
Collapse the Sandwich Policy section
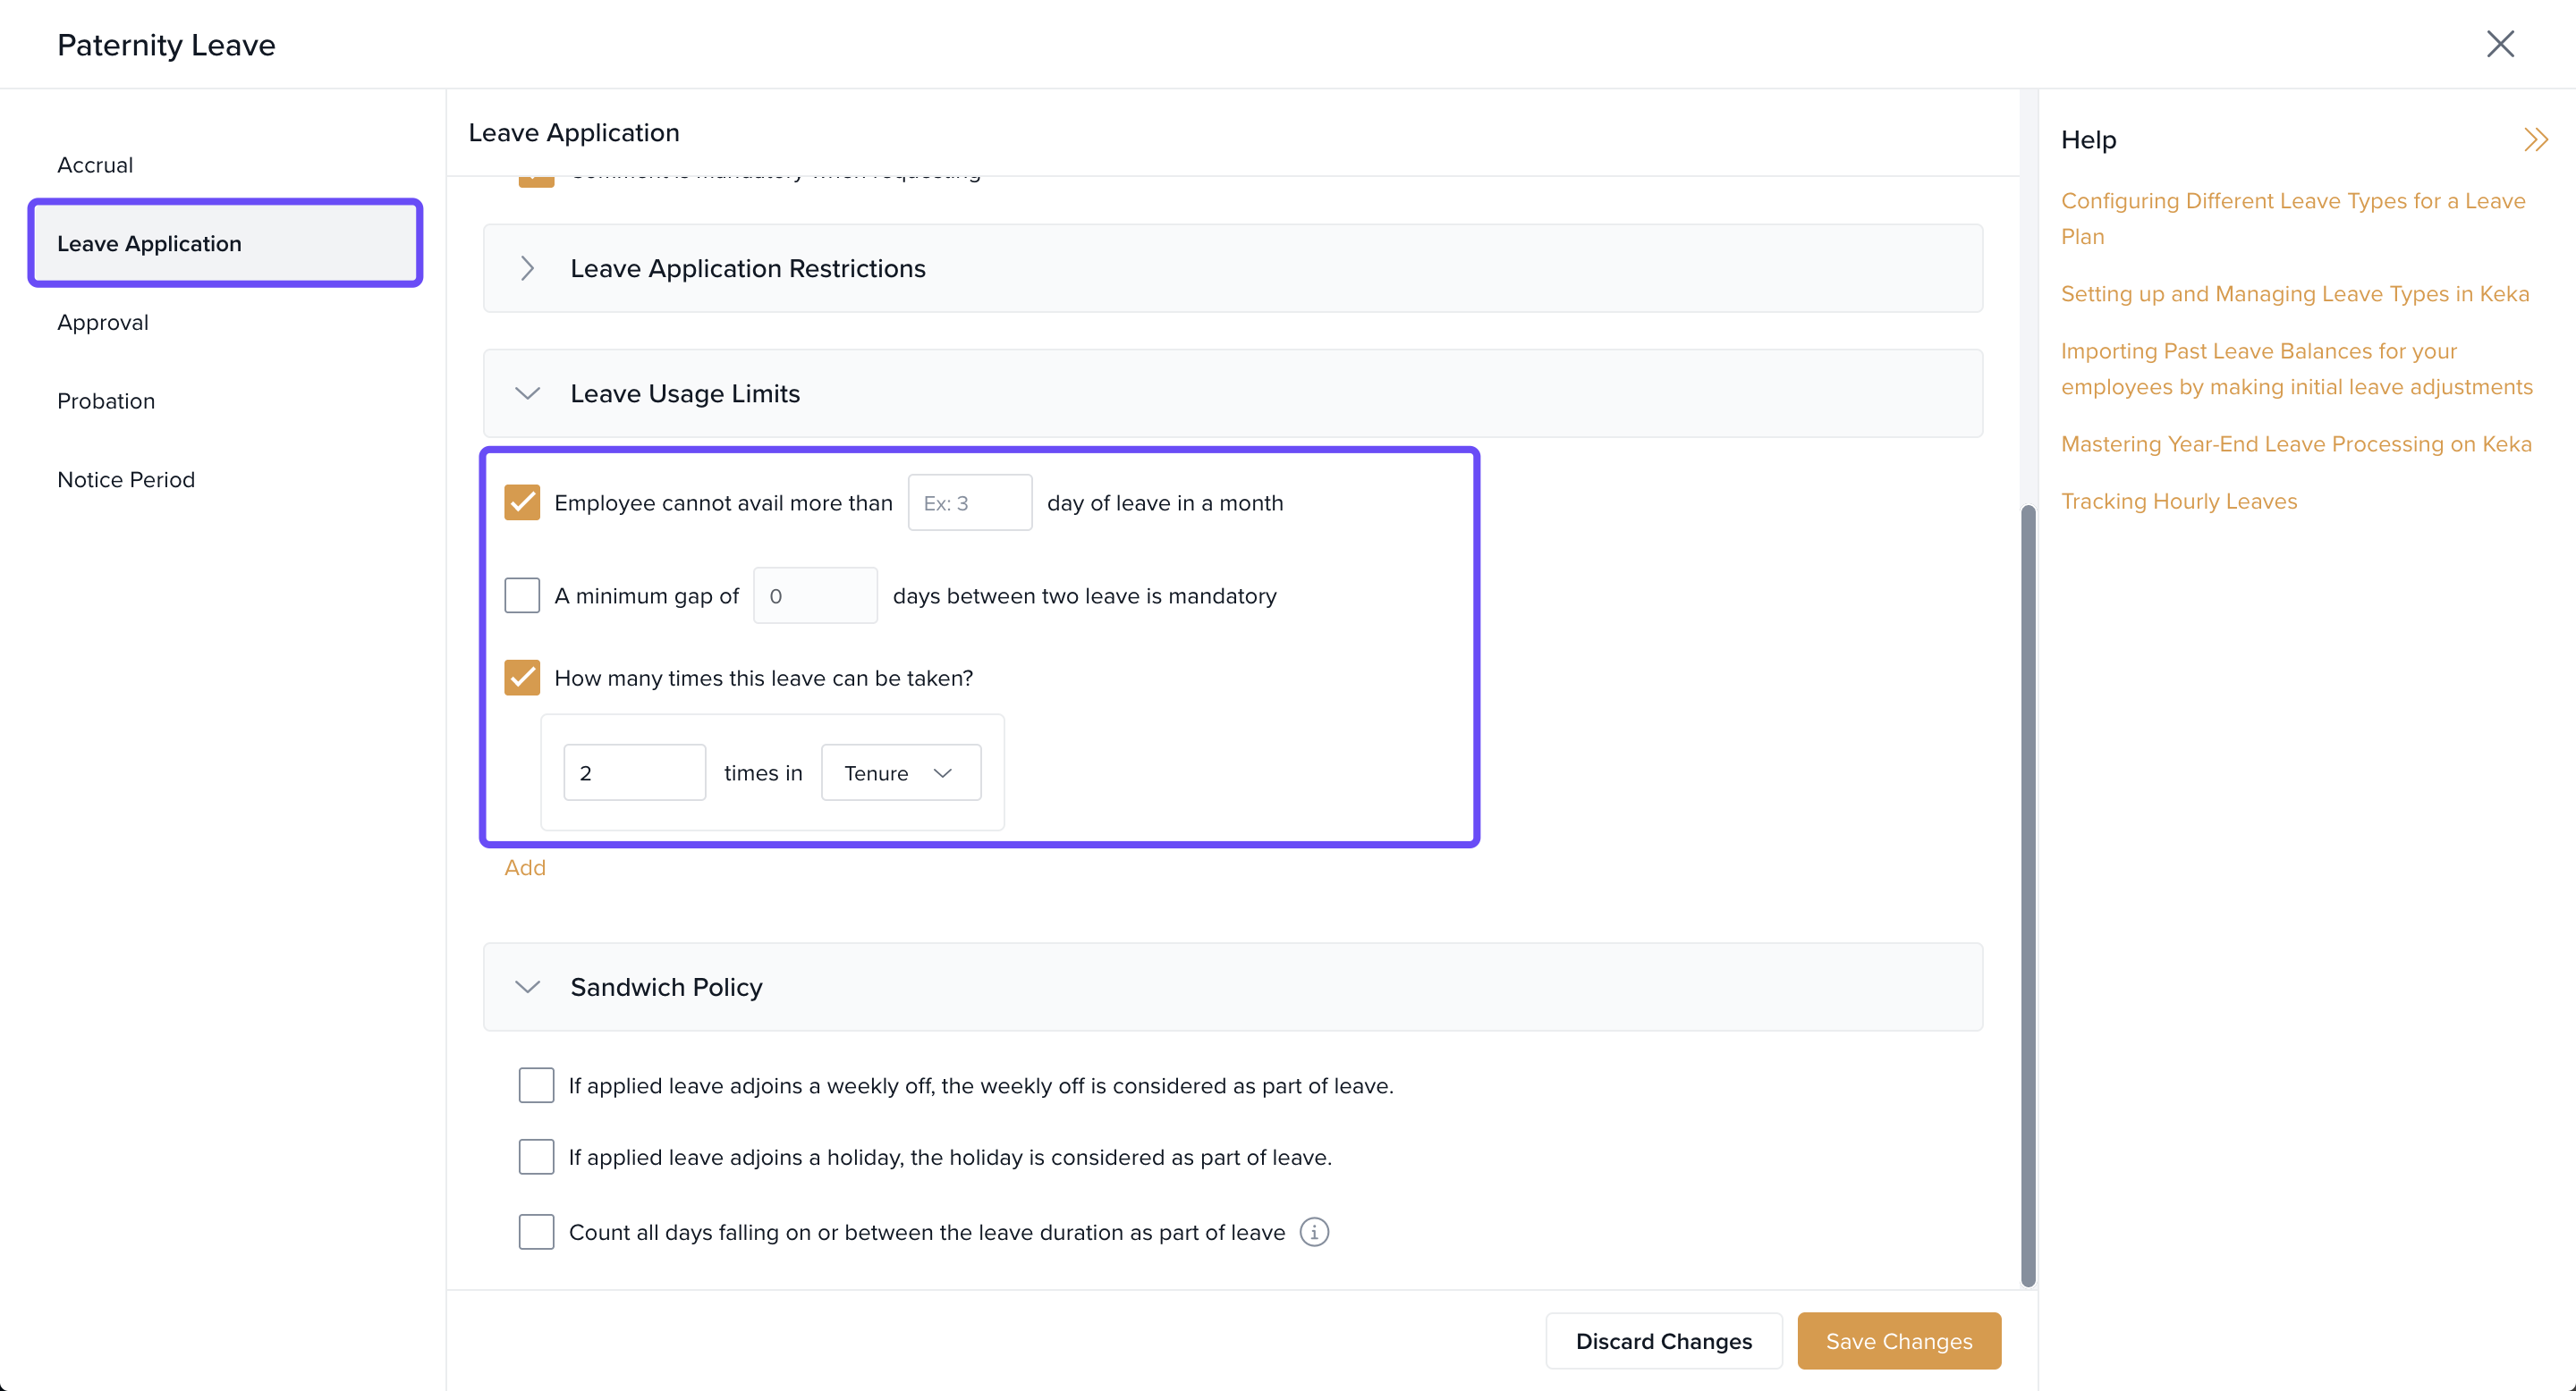(x=528, y=987)
